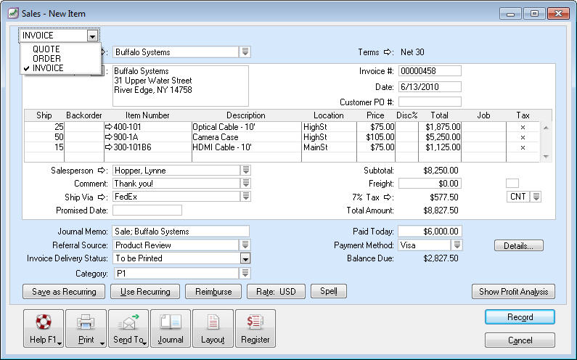
Task: Click the Print printer icon button
Action: tap(86, 328)
